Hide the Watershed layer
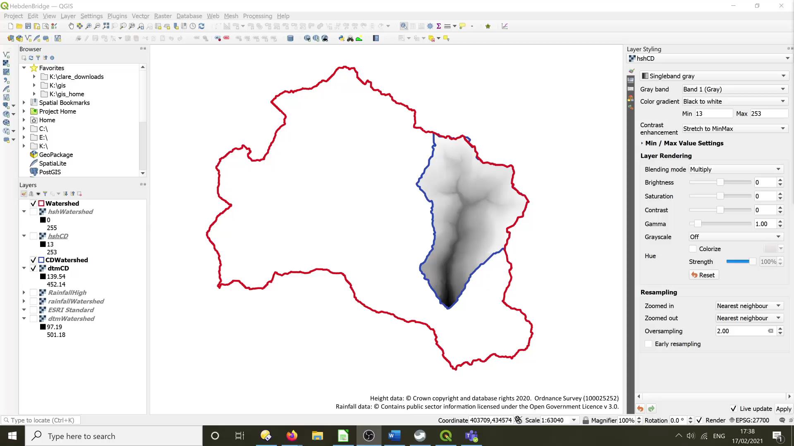This screenshot has width=794, height=446. point(33,203)
